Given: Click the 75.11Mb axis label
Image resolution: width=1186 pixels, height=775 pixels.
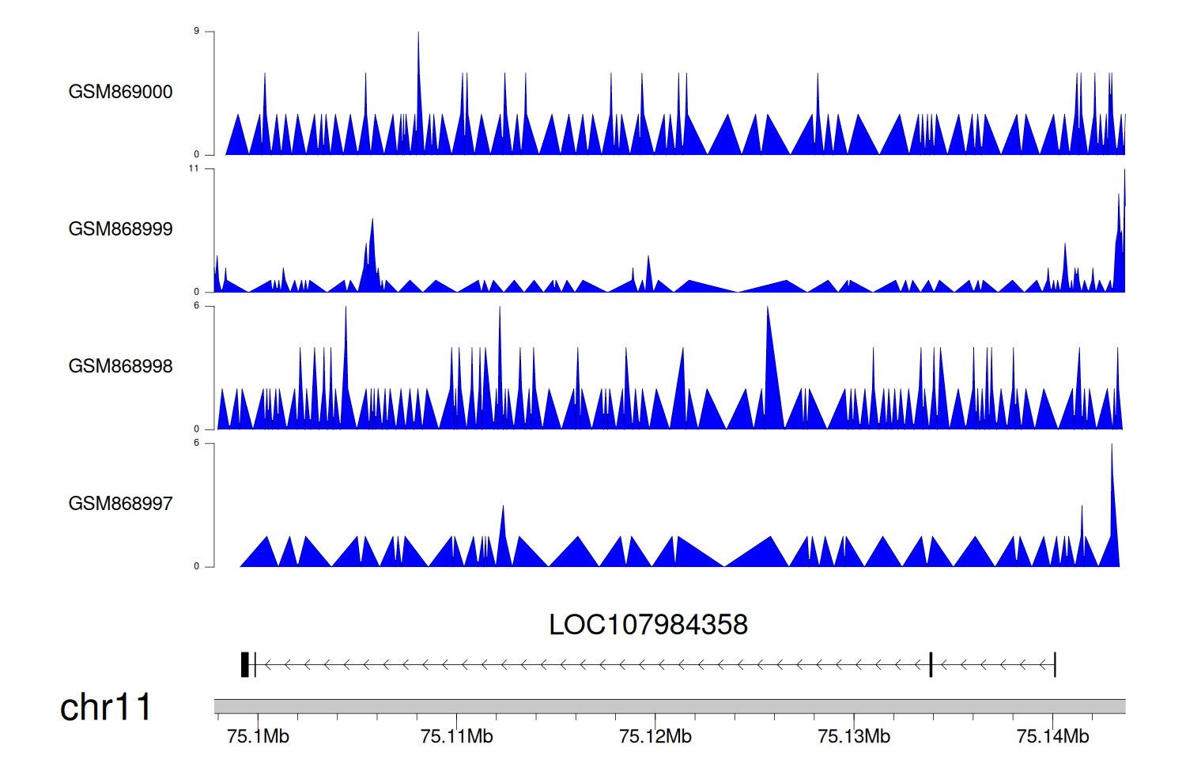Looking at the screenshot, I should [x=456, y=737].
